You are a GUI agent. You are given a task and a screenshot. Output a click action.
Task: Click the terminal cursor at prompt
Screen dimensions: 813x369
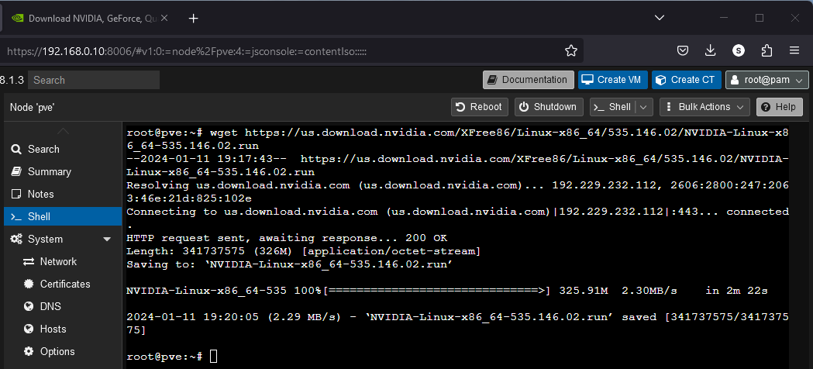pos(214,357)
